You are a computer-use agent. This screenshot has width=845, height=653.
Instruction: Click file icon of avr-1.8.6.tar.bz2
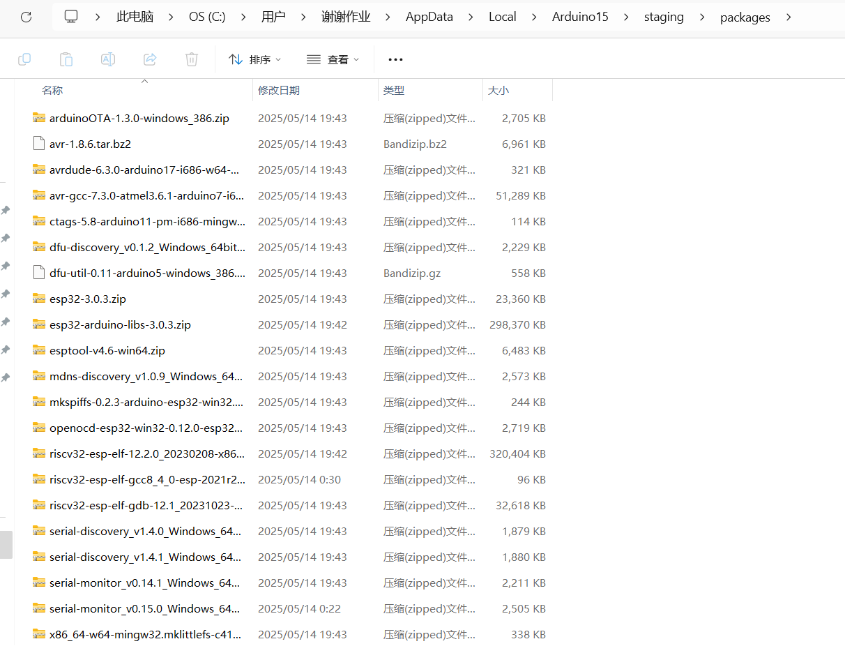pos(39,144)
